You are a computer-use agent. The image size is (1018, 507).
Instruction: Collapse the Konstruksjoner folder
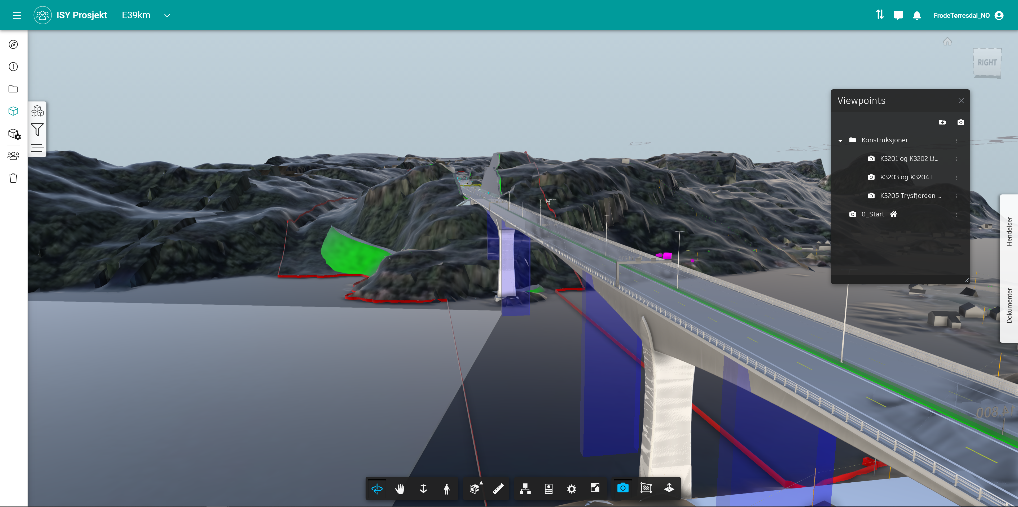840,141
